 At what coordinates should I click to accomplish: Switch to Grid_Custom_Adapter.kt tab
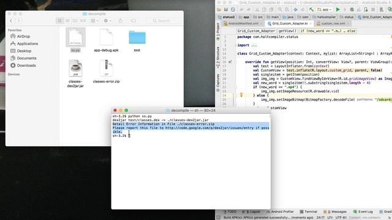pyautogui.click(x=290, y=23)
